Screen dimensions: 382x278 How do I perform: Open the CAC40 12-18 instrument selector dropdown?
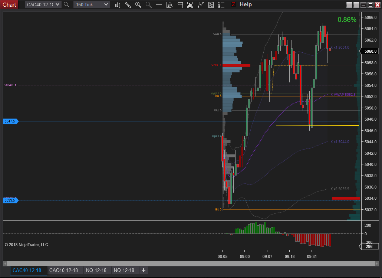click(x=43, y=4)
